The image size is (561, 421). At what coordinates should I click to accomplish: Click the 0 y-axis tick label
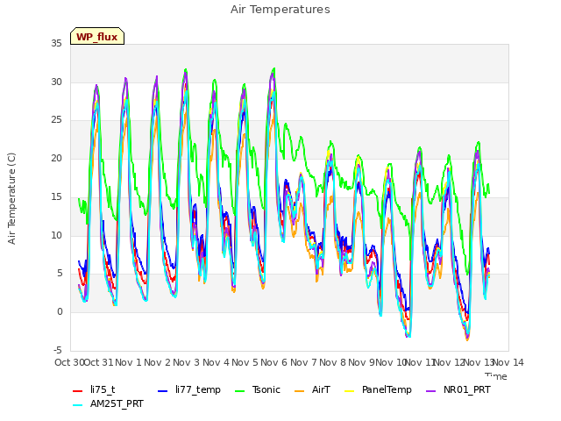60,312
